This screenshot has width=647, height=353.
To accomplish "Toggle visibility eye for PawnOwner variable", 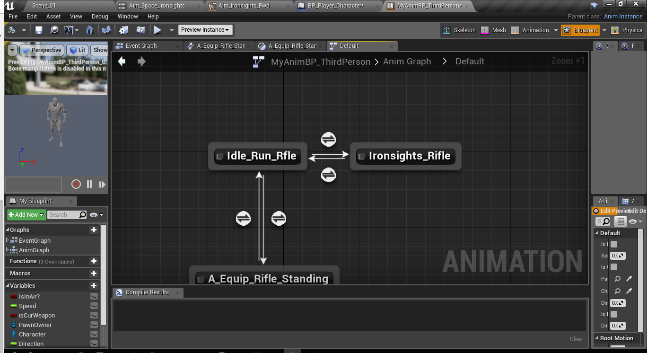I will [x=95, y=325].
